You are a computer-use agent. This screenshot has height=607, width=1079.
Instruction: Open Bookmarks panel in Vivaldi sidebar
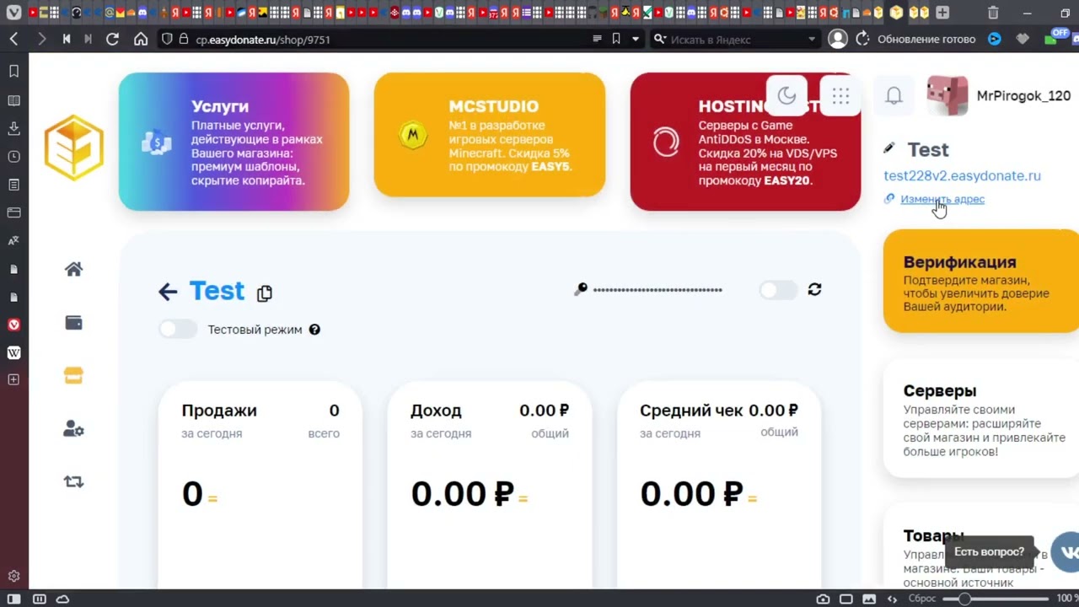pyautogui.click(x=13, y=72)
